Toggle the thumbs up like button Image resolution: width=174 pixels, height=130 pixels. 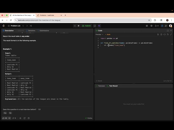tap(5, 118)
